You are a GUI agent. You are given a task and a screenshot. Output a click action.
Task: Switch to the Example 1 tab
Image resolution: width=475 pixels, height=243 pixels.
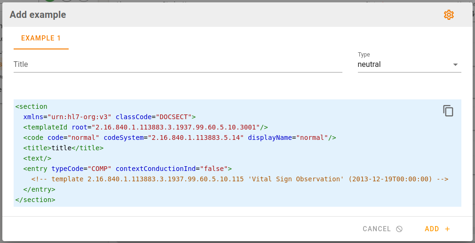click(x=41, y=38)
